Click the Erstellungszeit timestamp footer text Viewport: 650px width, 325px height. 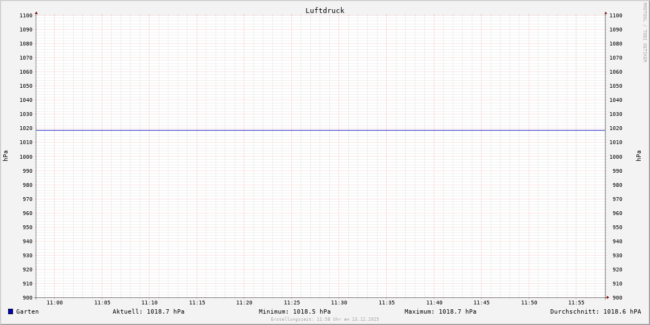tap(325, 319)
